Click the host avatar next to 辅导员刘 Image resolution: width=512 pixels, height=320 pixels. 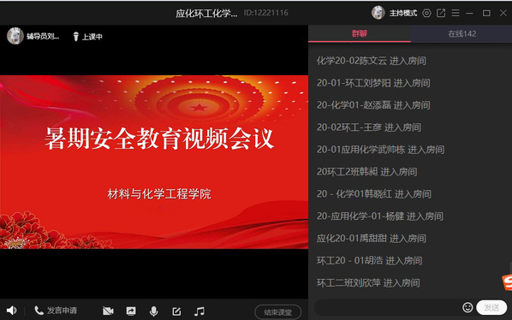[x=15, y=36]
